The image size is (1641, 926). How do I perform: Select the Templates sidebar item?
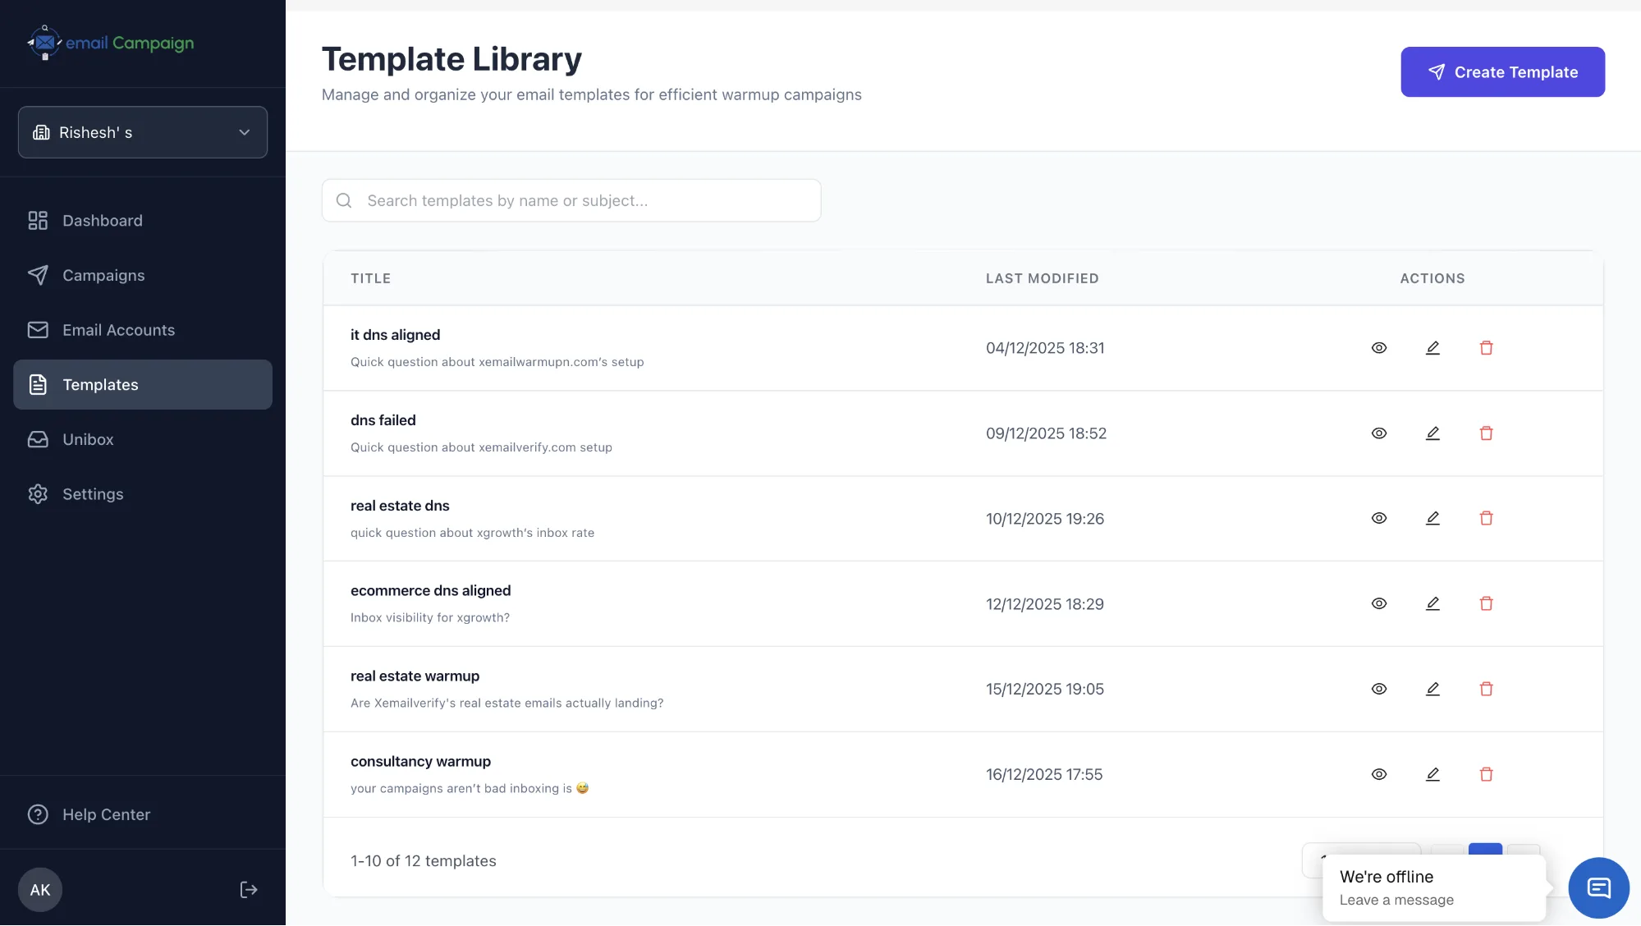[x=143, y=385]
